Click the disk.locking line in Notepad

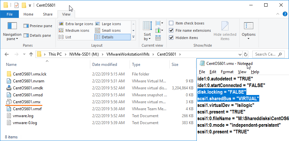(x=222, y=92)
